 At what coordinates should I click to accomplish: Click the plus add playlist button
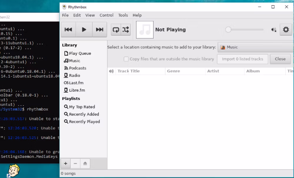tap(66, 163)
